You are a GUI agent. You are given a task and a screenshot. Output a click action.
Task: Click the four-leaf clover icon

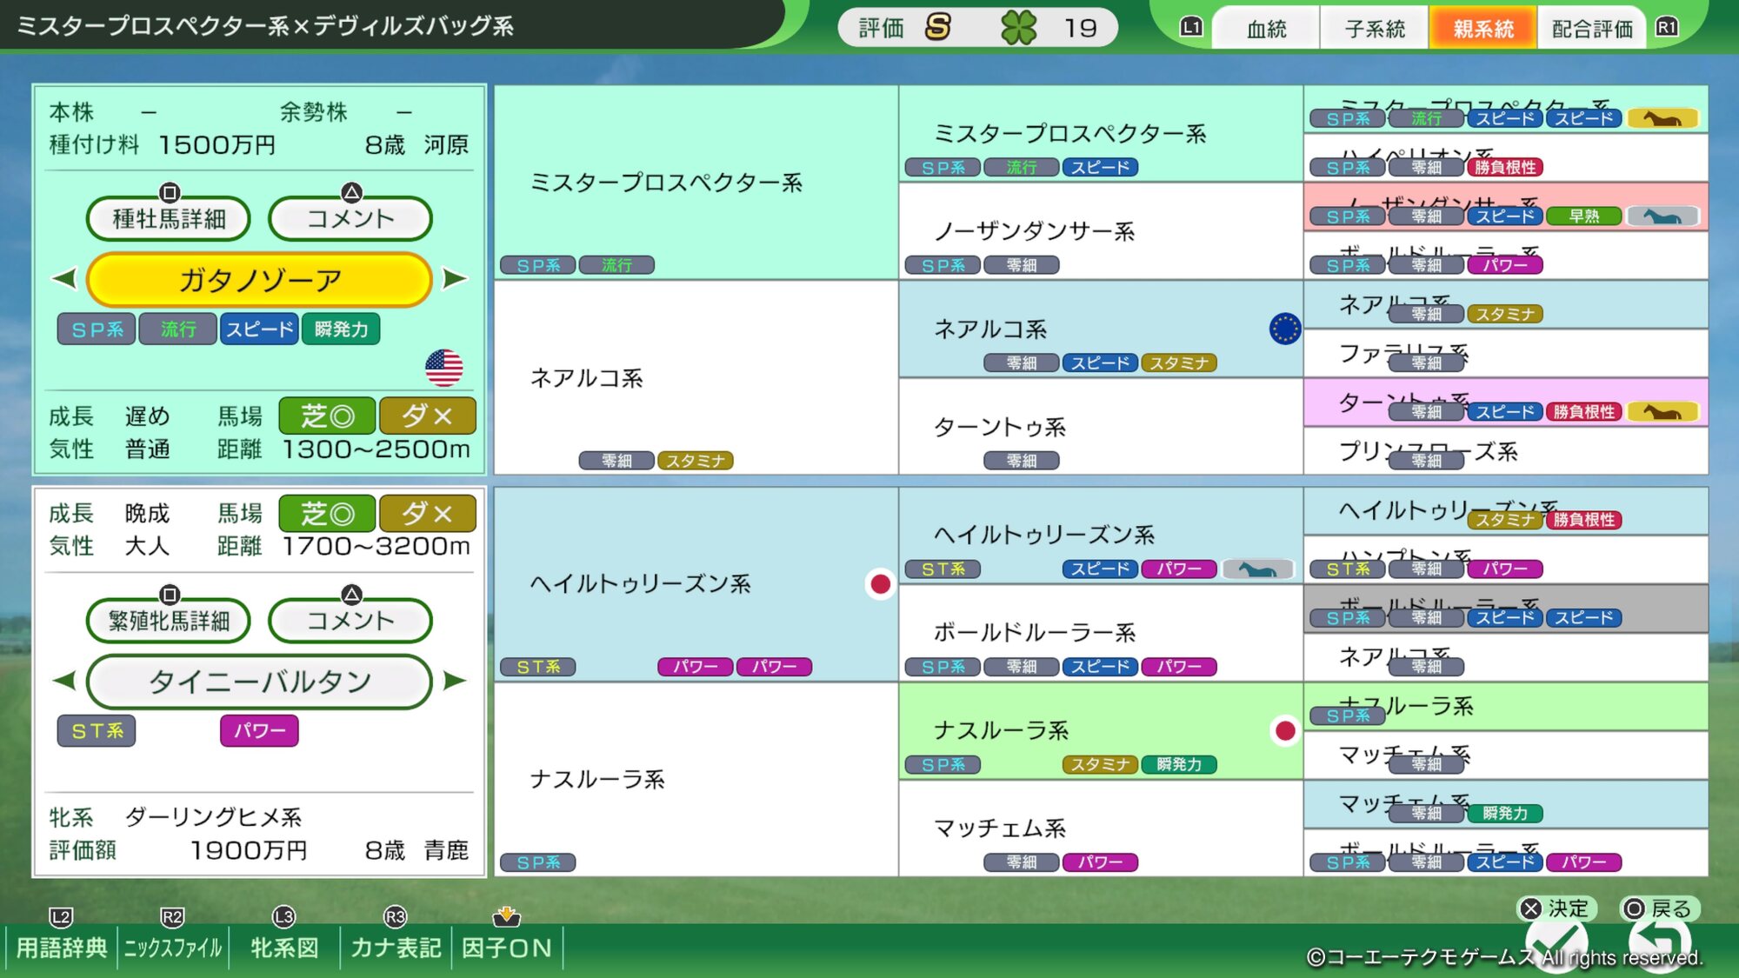click(1018, 28)
